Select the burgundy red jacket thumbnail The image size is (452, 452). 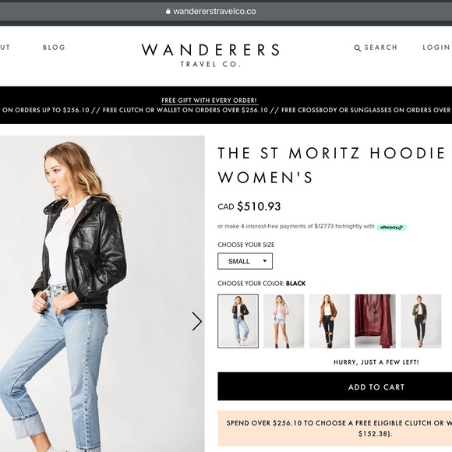[x=375, y=321]
